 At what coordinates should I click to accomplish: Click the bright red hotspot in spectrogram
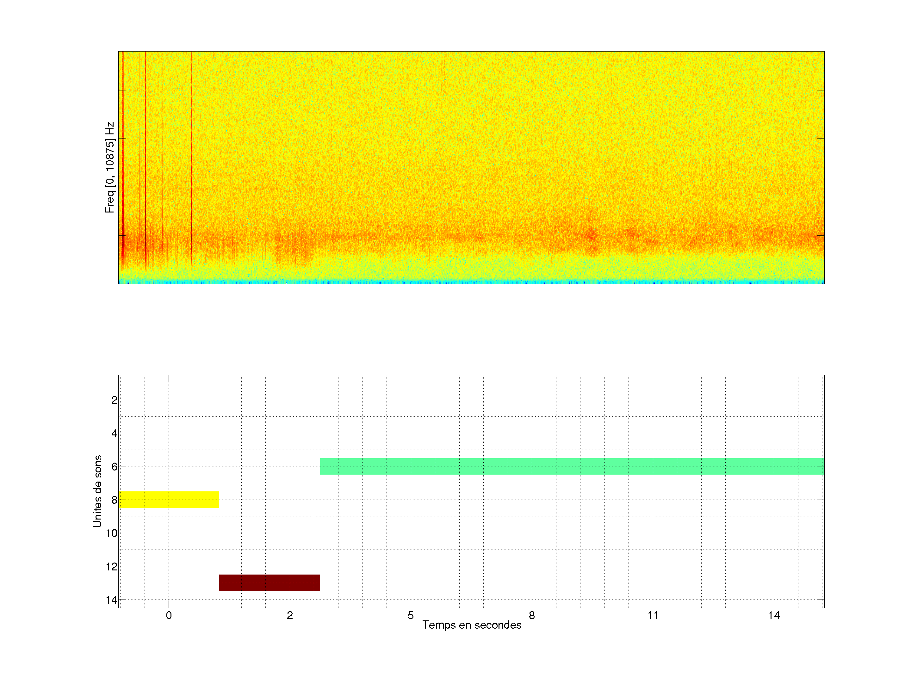pyautogui.click(x=592, y=236)
